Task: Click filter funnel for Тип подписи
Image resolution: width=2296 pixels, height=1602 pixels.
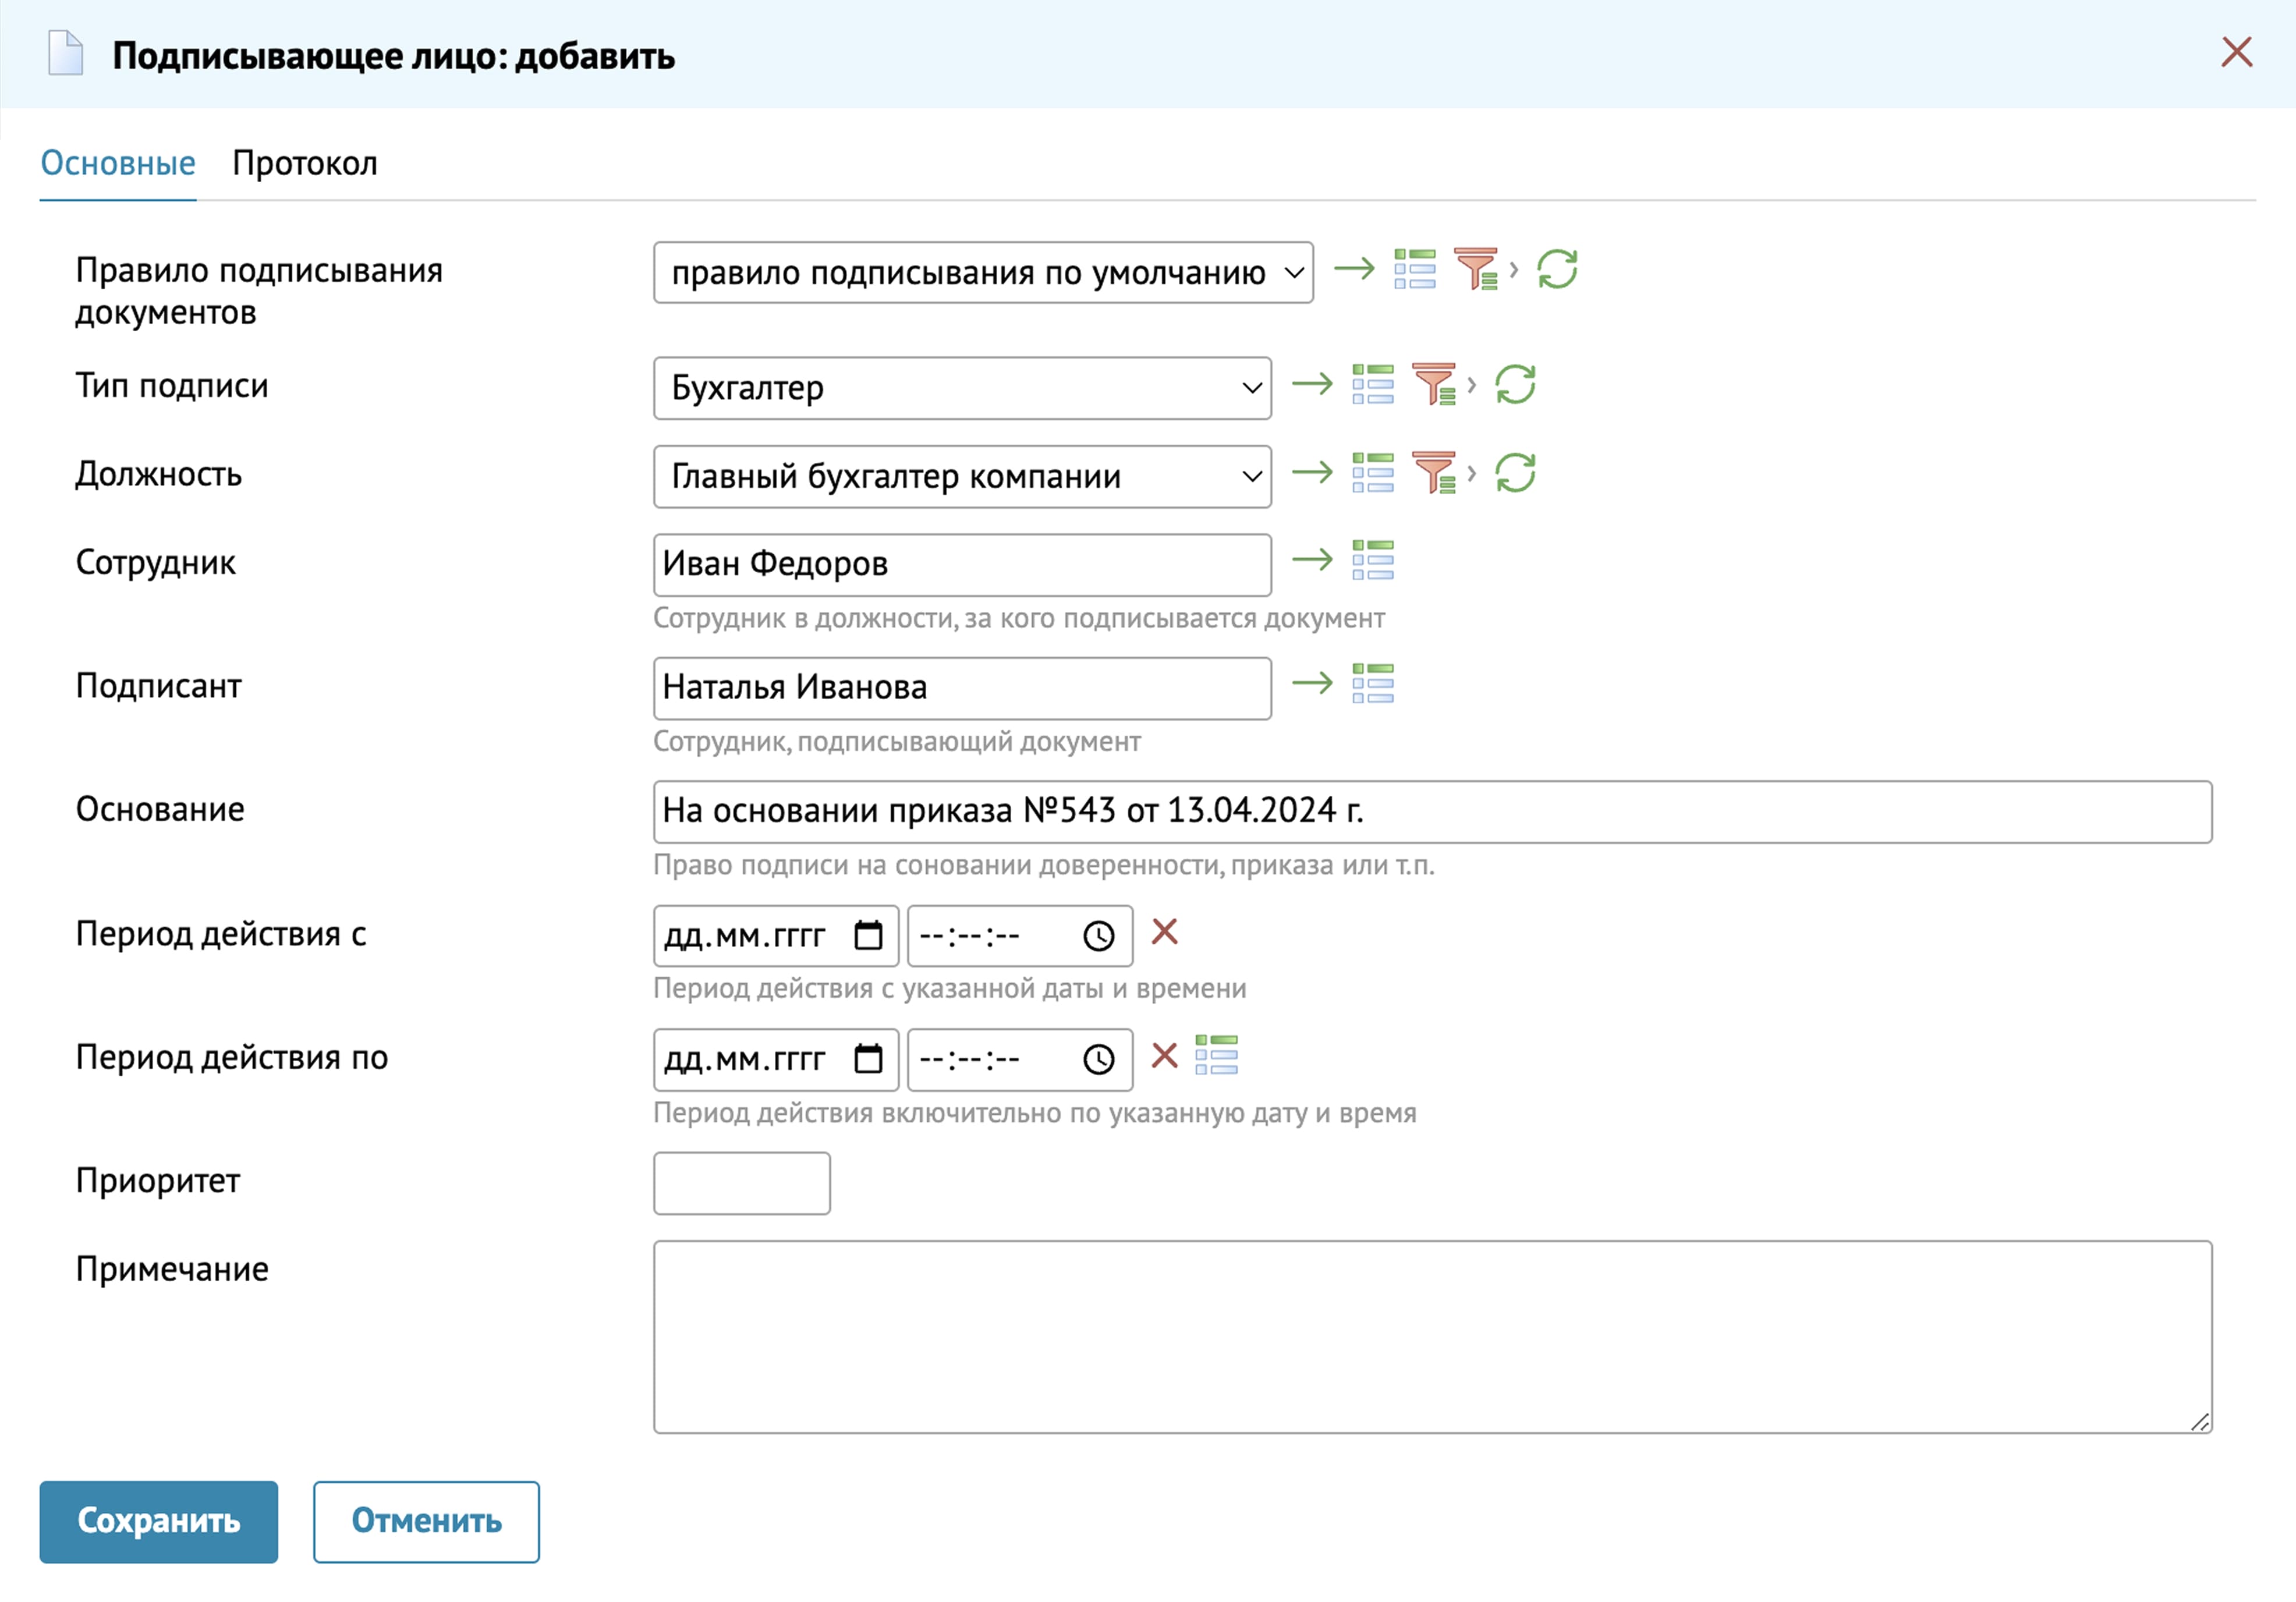Action: click(x=1434, y=384)
